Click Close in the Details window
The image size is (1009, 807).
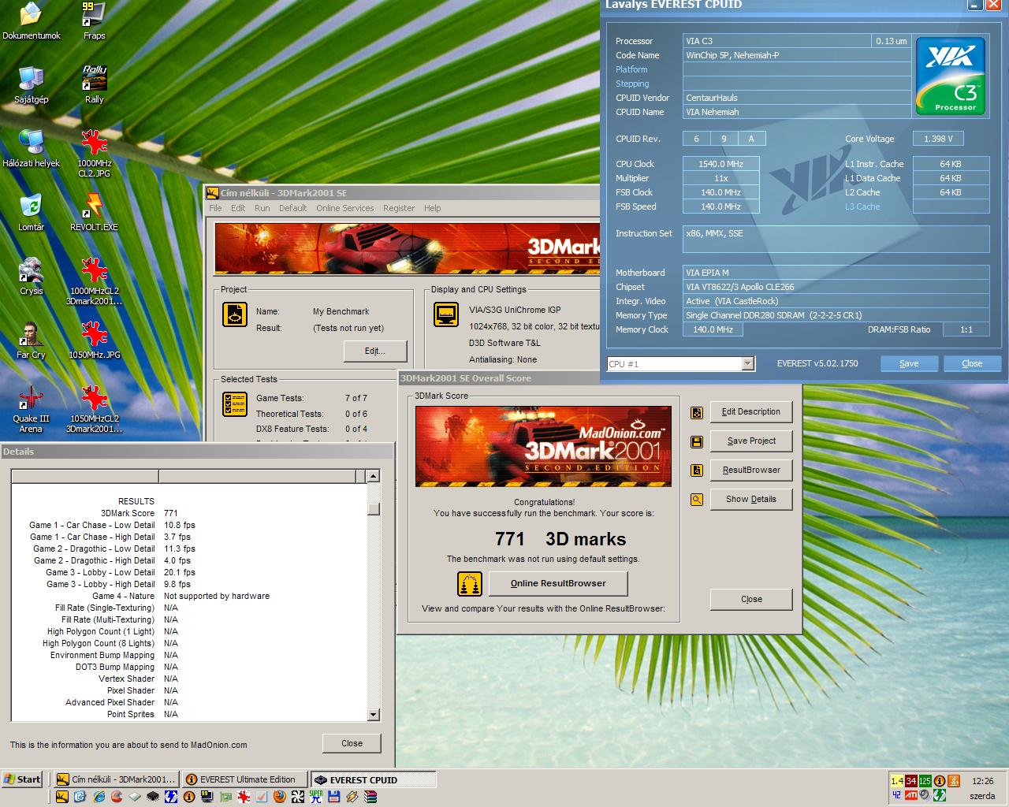click(x=352, y=744)
